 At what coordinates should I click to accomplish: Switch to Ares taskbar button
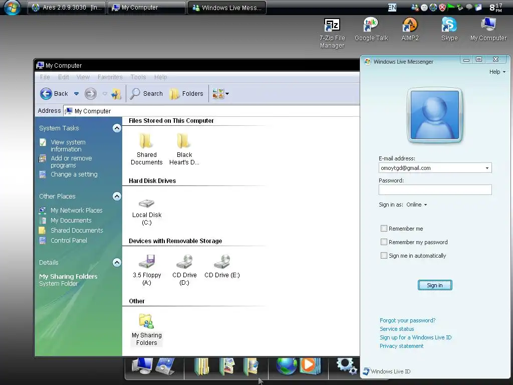pos(67,7)
